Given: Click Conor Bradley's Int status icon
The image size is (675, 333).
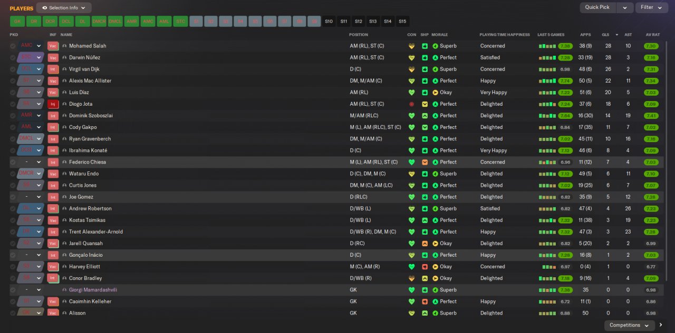Looking at the screenshot, I should pos(53,278).
